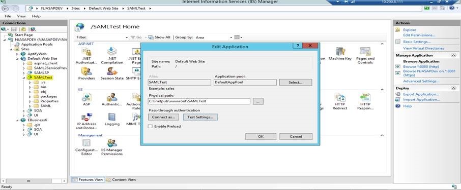
Task: Select the .git folder under EBusiness6
Action: pyautogui.click(x=37, y=125)
